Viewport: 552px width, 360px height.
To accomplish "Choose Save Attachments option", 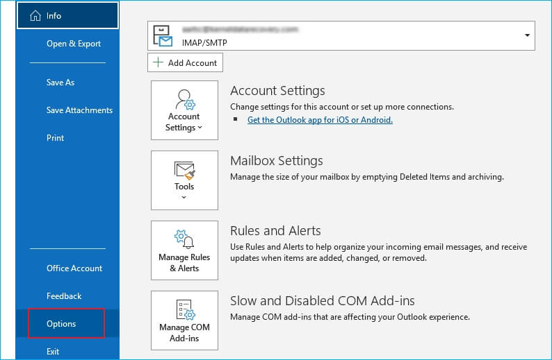I will 79,110.
